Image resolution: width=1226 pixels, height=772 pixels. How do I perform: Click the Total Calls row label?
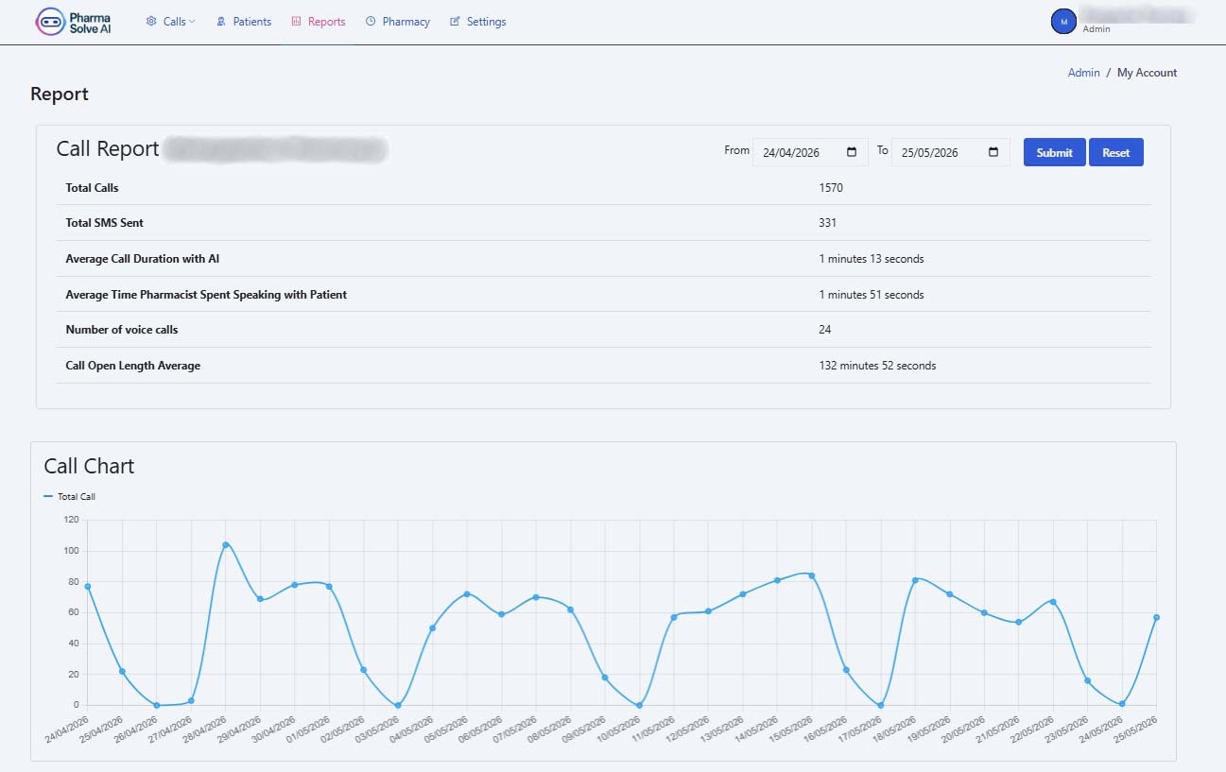[x=92, y=188]
